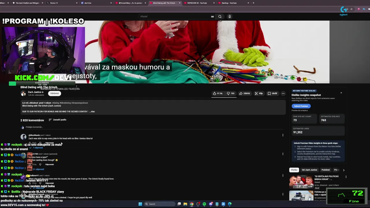
Task: Expand 7 odpovedí replies
Action: 36,148
